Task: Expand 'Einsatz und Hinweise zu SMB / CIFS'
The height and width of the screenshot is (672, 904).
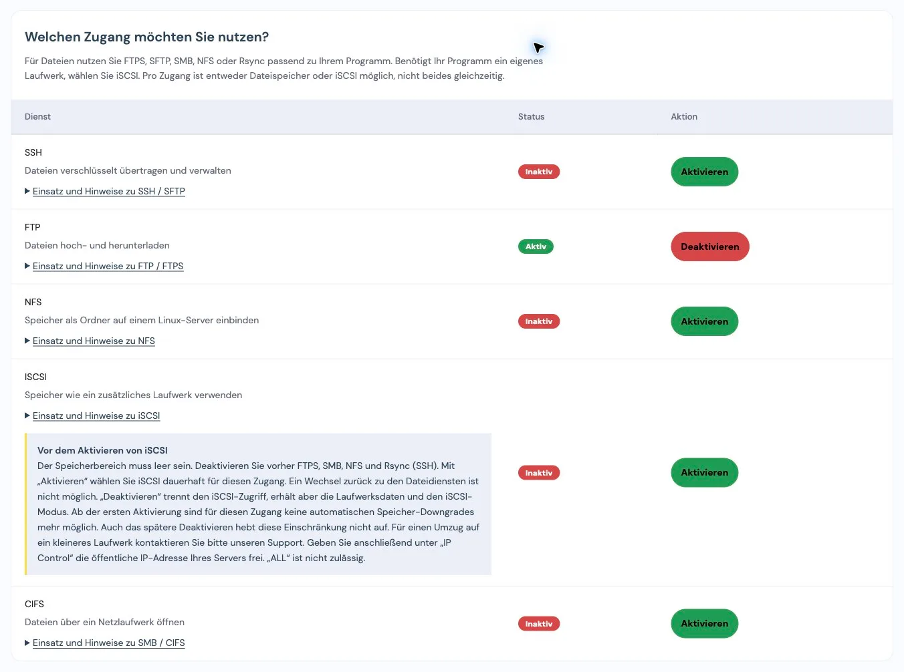Action: coord(108,643)
